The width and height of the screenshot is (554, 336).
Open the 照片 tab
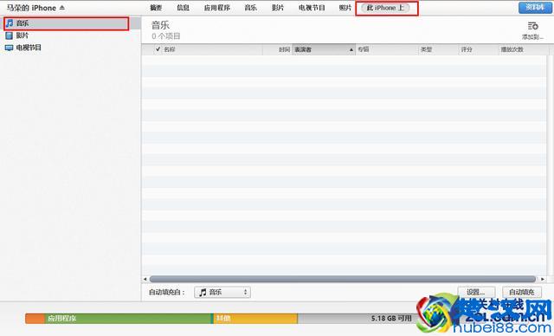pyautogui.click(x=345, y=8)
